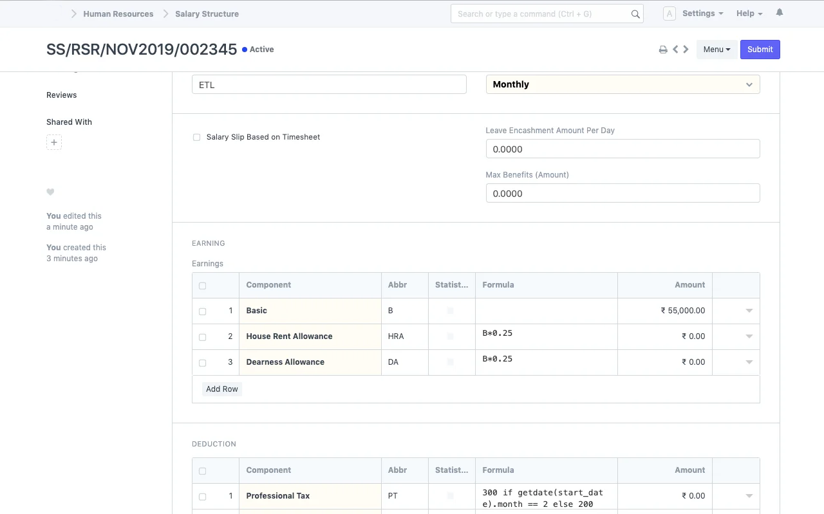Open the Help menu
This screenshot has width=824, height=514.
(748, 13)
